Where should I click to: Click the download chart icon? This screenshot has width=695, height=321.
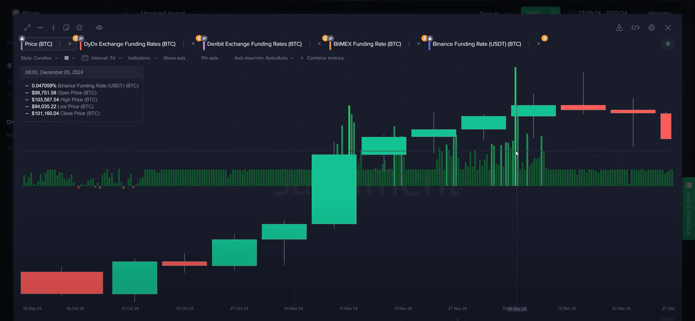pyautogui.click(x=619, y=28)
